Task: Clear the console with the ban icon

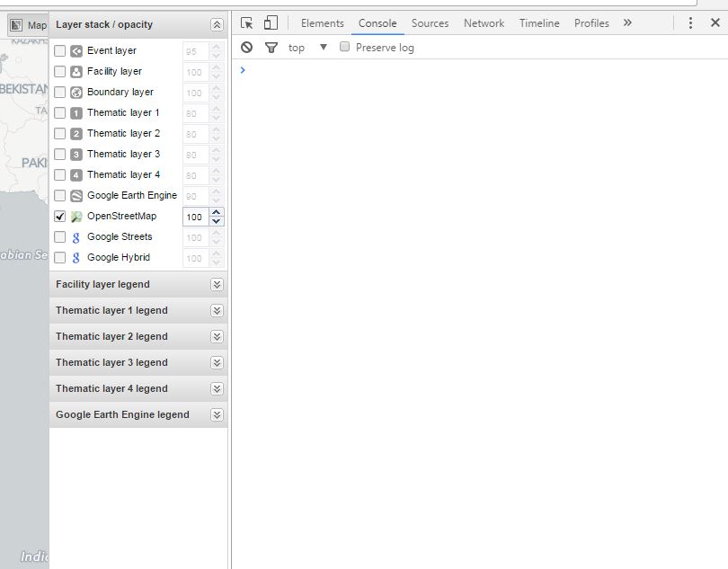Action: [247, 48]
